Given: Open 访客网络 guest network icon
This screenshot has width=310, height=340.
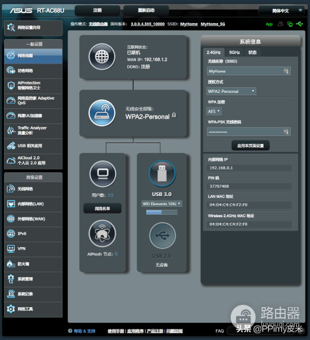Looking at the screenshot, I should click(11, 70).
